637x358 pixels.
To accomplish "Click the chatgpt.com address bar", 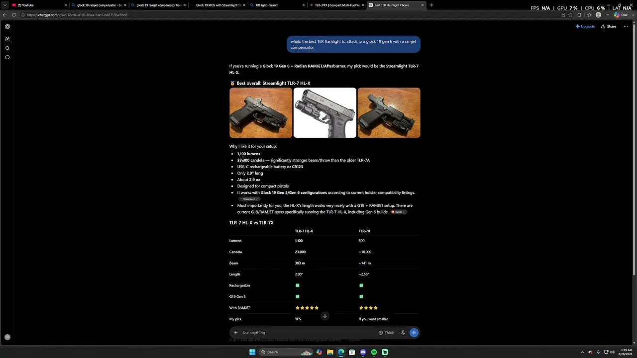I will 289,15.
